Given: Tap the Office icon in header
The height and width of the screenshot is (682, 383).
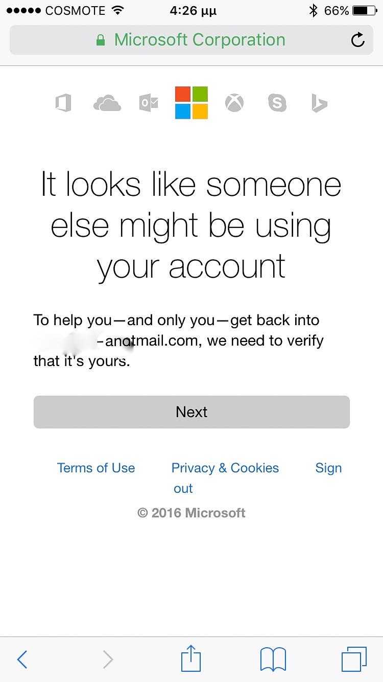Looking at the screenshot, I should (63, 103).
